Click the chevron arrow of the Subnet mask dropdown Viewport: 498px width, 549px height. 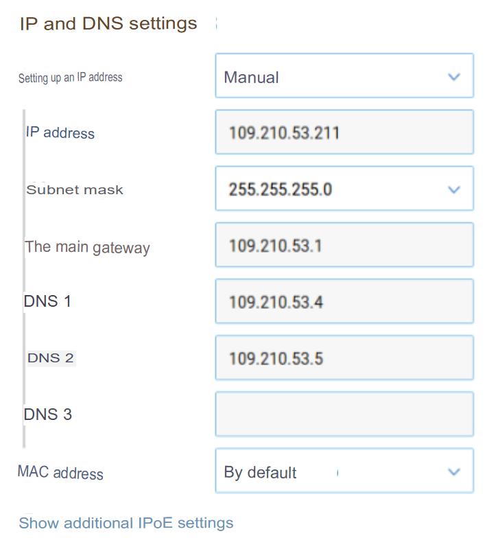(x=453, y=189)
